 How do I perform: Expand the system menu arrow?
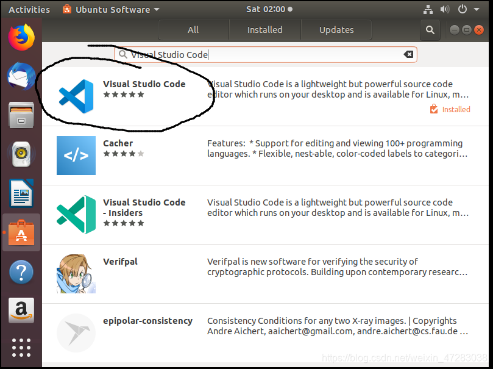click(x=477, y=9)
